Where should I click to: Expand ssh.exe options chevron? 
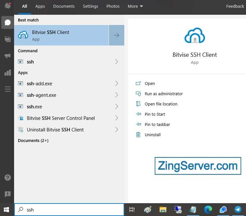tap(117, 107)
